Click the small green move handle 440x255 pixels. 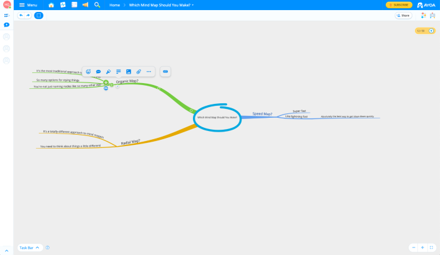112,85
